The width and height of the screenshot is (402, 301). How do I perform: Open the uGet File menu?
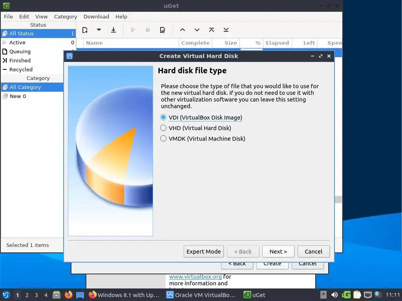8,16
